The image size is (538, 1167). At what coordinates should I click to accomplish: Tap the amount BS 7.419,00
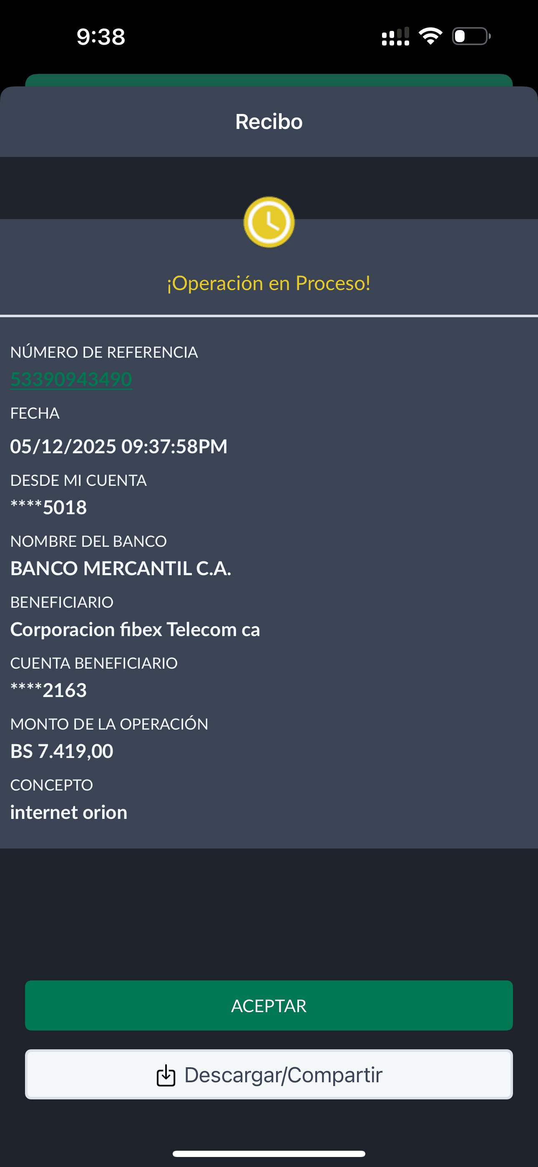62,751
